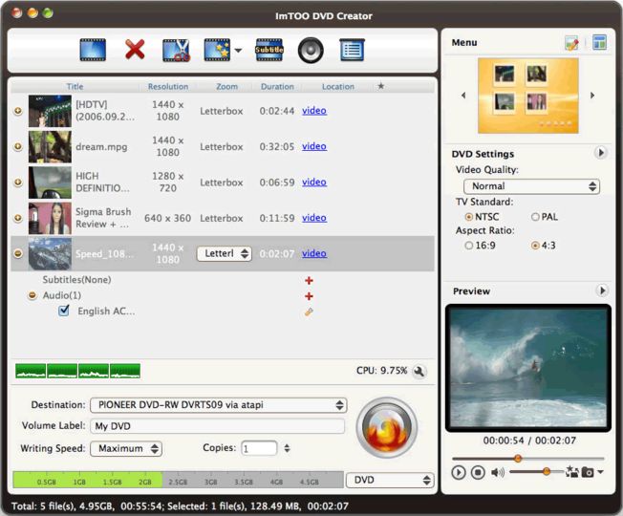Click the red X remove icon
Image resolution: width=623 pixels, height=516 pixels.
135,50
